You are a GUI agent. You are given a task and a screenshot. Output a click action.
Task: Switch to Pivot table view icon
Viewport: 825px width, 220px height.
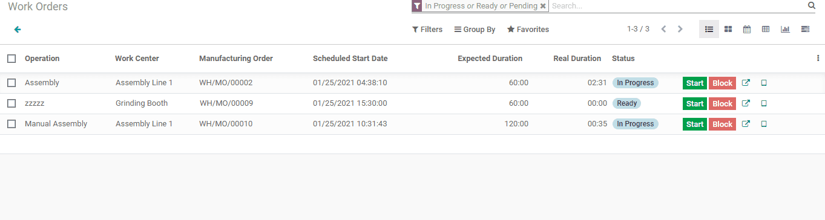(766, 29)
